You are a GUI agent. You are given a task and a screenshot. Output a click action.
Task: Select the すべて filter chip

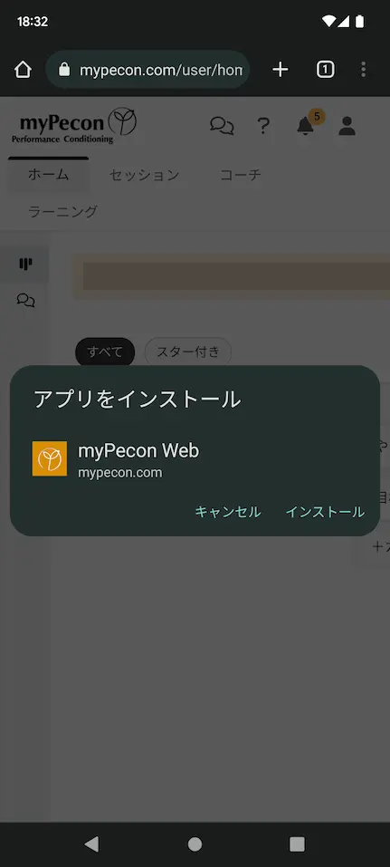tap(105, 352)
